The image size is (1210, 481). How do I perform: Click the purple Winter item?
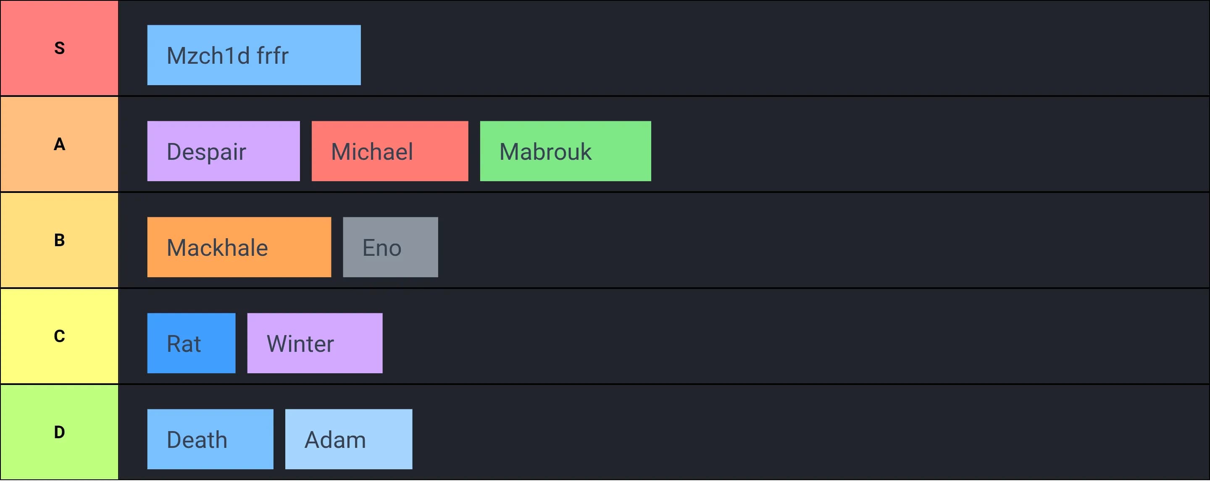(315, 343)
